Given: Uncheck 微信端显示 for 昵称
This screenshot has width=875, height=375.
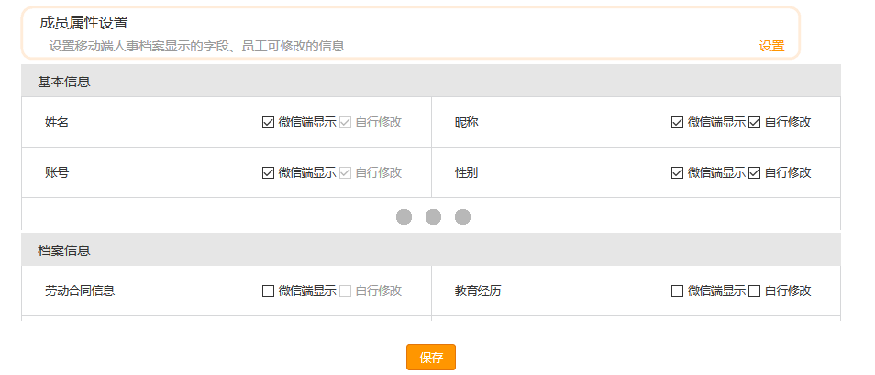Looking at the screenshot, I should pos(677,122).
